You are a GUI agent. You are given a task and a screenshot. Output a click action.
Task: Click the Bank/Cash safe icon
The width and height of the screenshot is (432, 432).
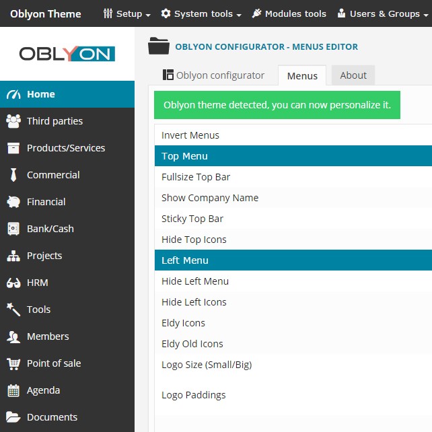[13, 229]
